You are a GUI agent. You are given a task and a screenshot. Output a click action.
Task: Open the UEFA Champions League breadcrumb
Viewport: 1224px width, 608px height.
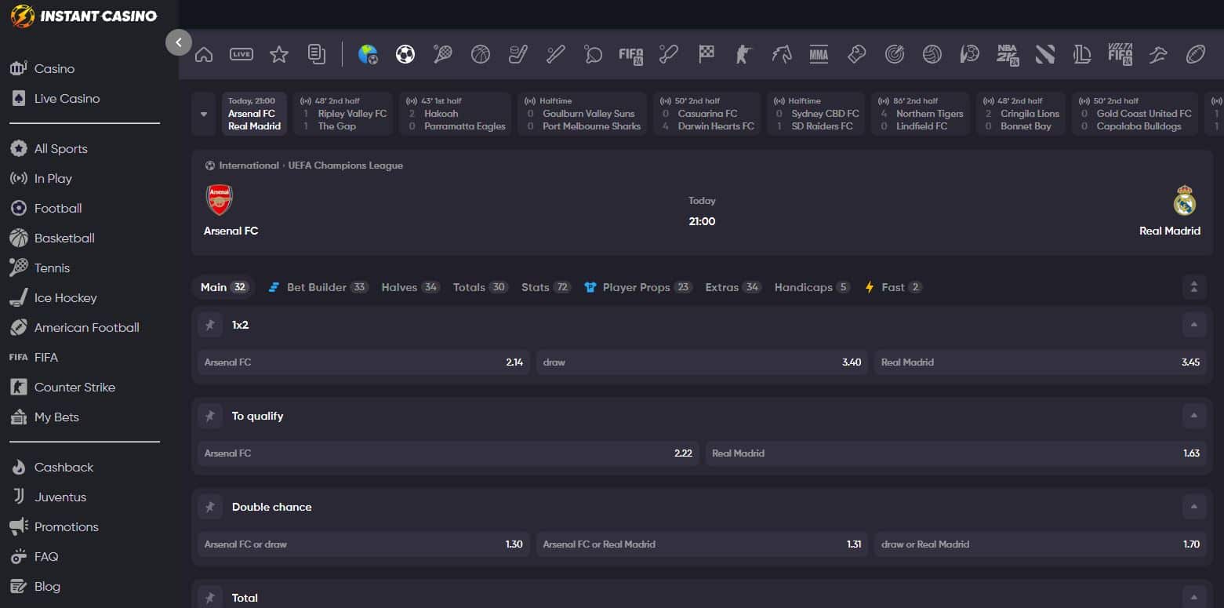point(346,166)
